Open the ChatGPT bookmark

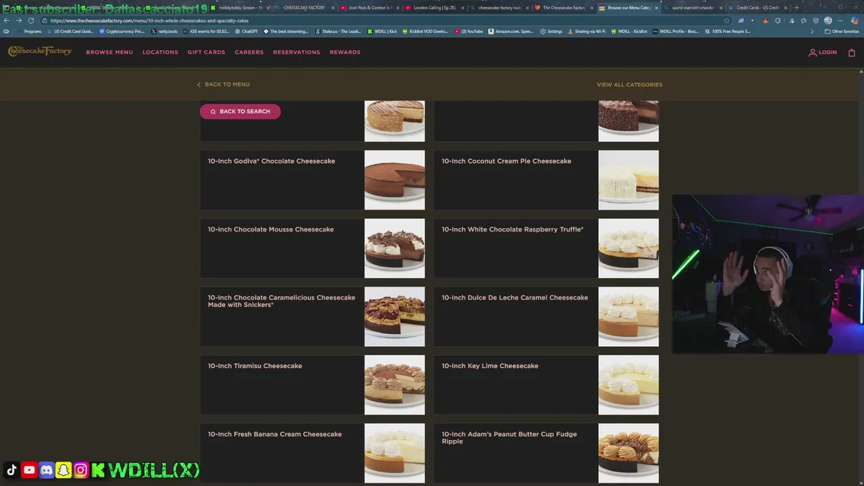tap(246, 31)
